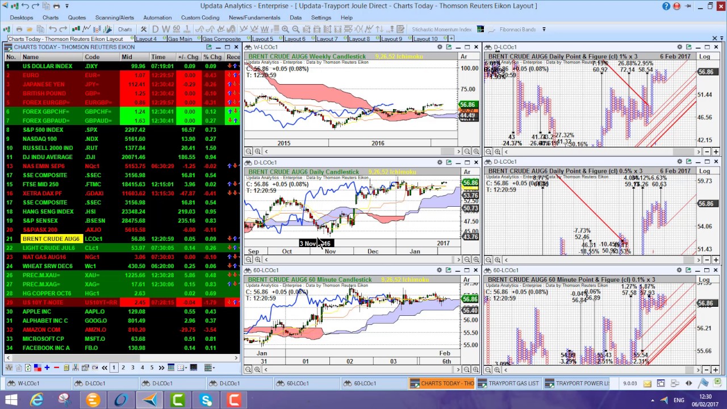Click the redo arrow in main toolbar
Screen dimensions: 727x409
(x=64, y=29)
